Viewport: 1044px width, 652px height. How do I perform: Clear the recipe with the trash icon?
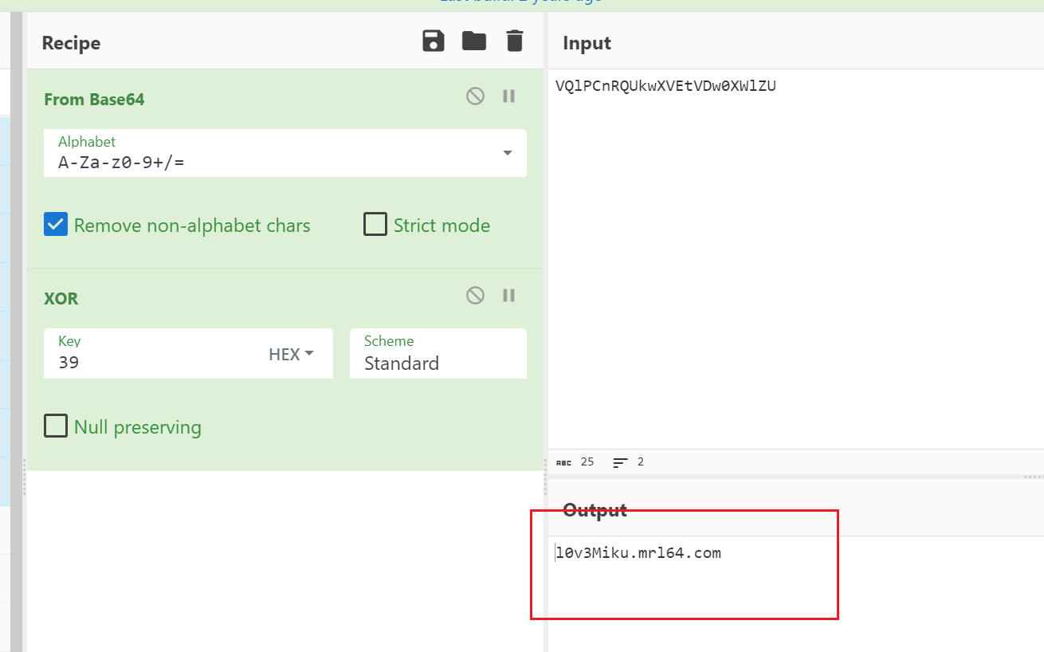[x=515, y=41]
